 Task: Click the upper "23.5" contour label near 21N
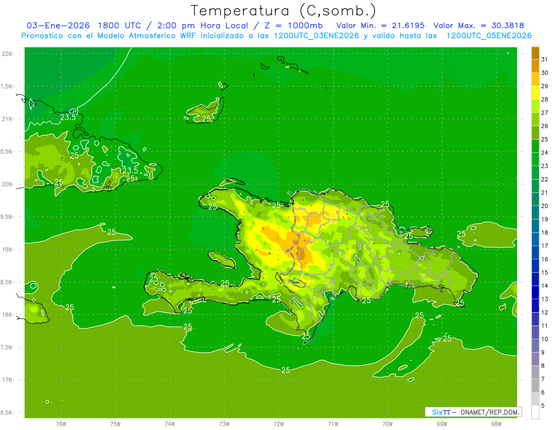tap(68, 117)
